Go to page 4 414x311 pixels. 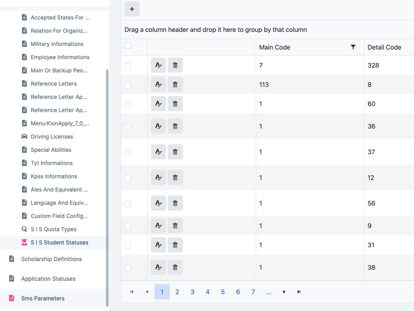[x=207, y=292]
